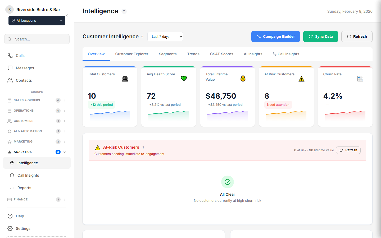Image resolution: width=381 pixels, height=238 pixels.
Task: Switch to the Segments tab
Action: (167, 54)
